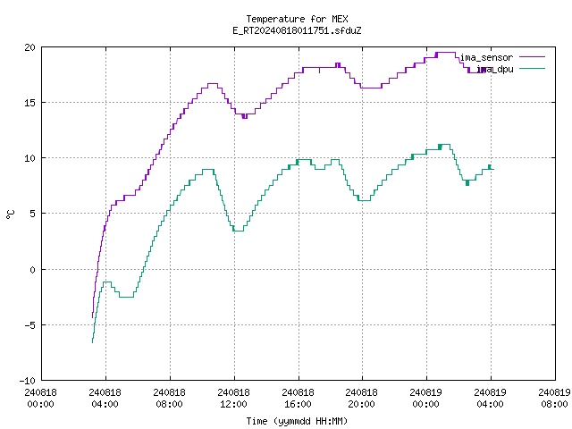The width and height of the screenshot is (572, 429).
Task: Click the filename E_RT20240818011751.sfduZ subtitle
Action: pyautogui.click(x=297, y=30)
